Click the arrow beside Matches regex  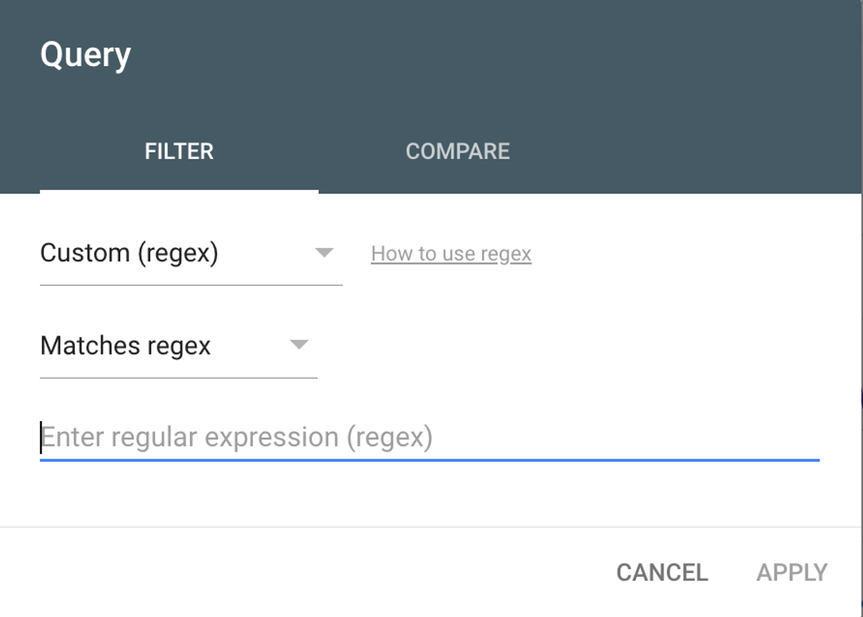300,345
